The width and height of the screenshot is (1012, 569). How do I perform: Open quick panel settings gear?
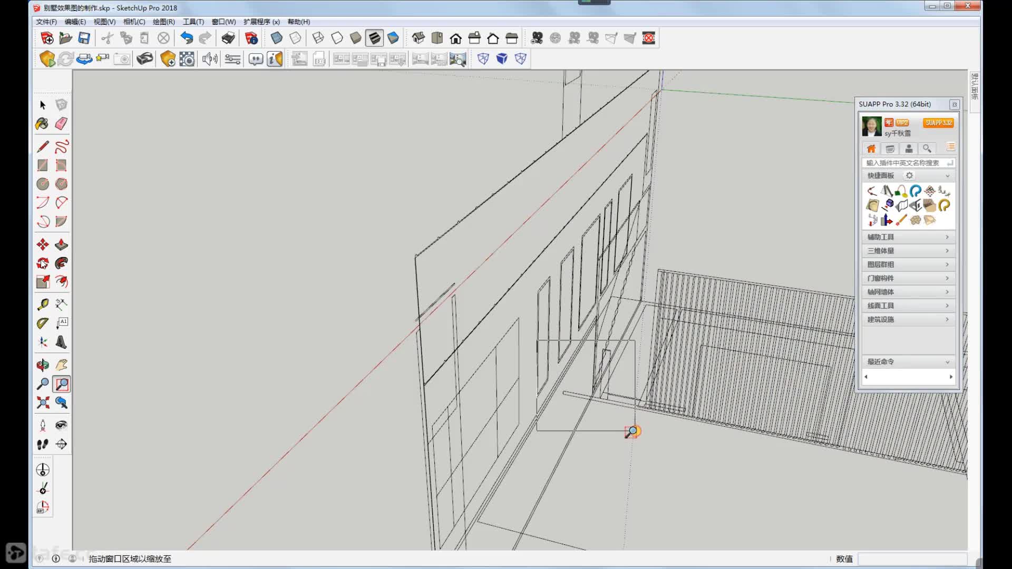click(909, 175)
